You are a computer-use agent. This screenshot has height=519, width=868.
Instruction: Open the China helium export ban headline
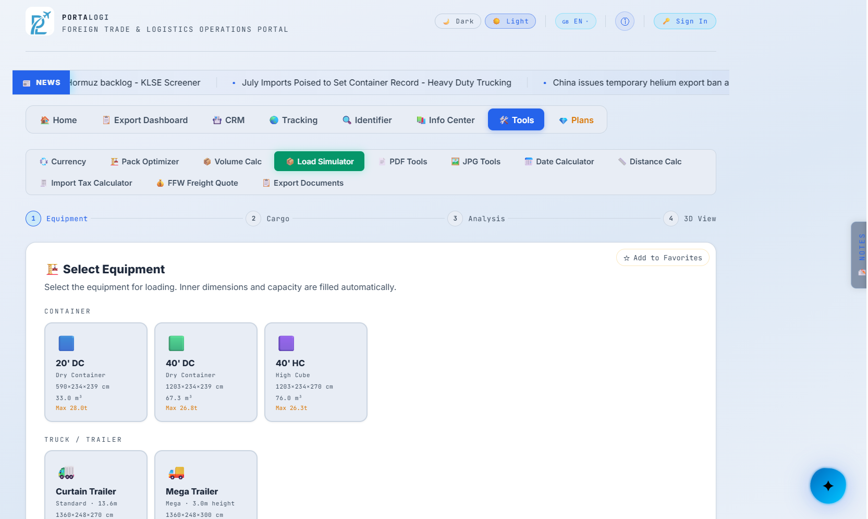click(x=641, y=82)
